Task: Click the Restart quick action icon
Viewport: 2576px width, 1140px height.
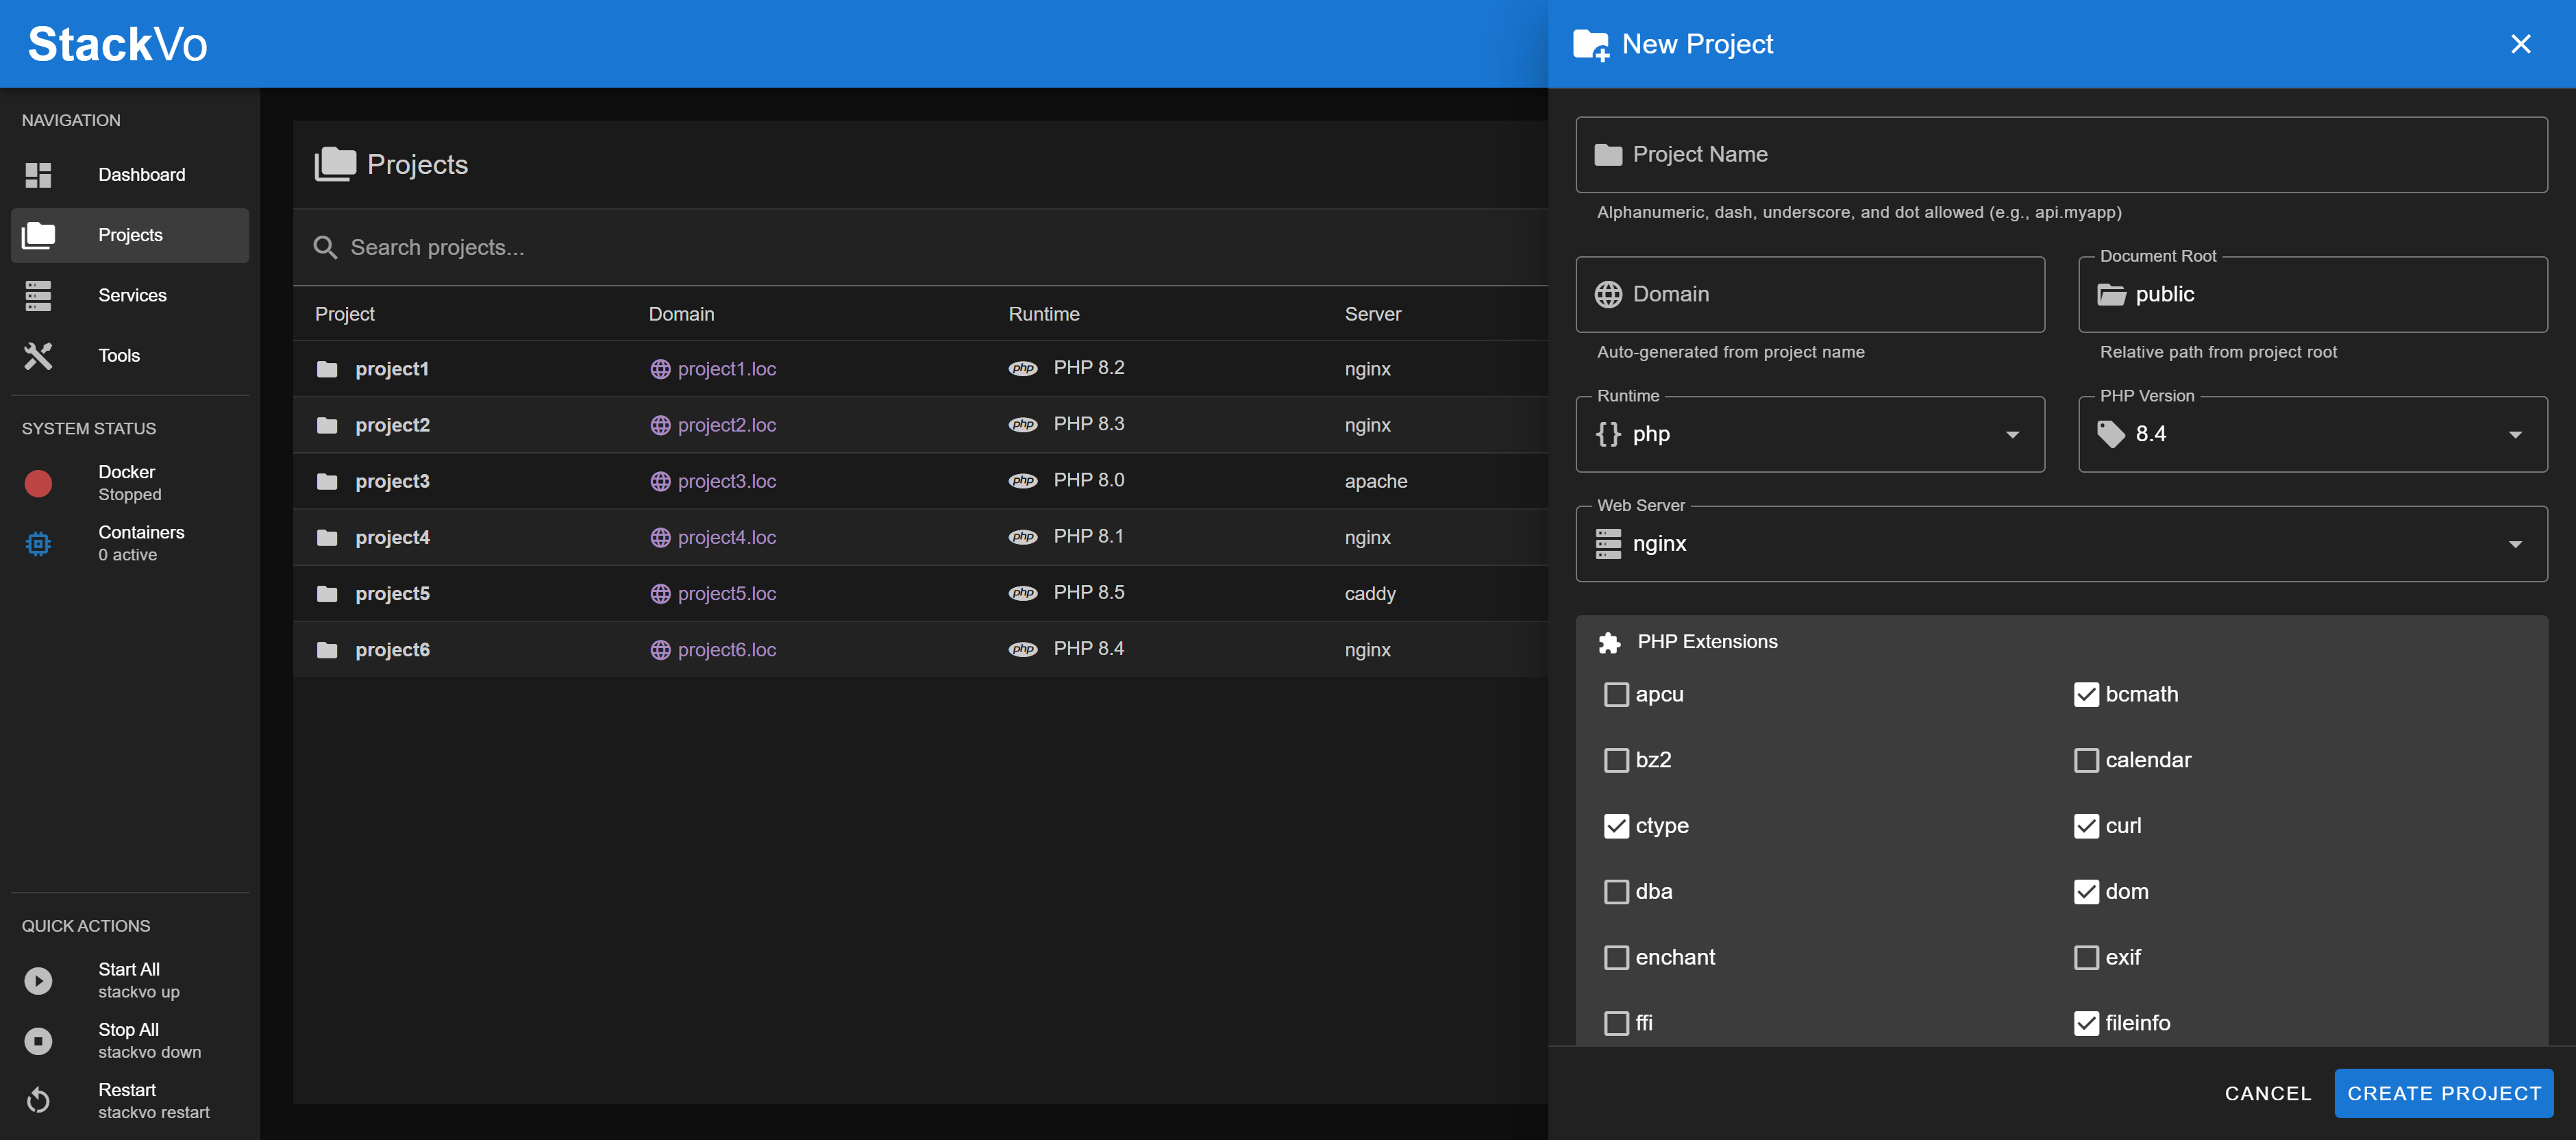Action: tap(38, 1100)
